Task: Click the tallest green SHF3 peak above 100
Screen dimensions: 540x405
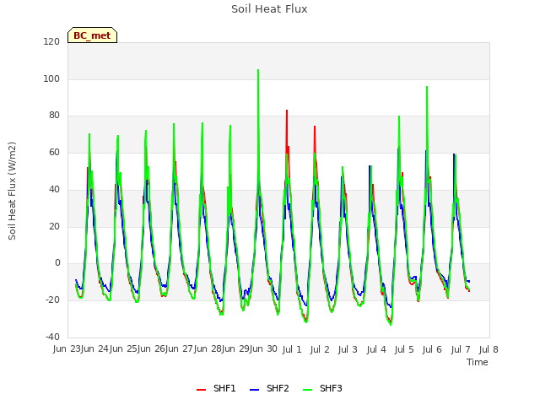Action: (258, 70)
